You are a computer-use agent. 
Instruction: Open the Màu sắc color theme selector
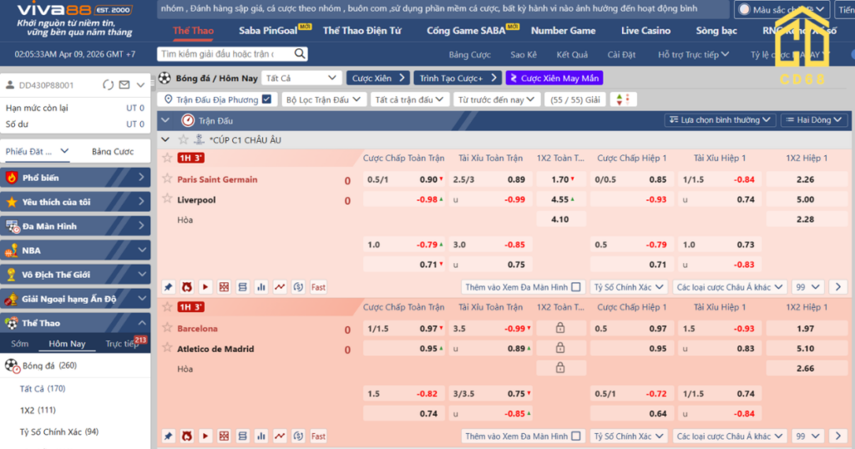782,10
